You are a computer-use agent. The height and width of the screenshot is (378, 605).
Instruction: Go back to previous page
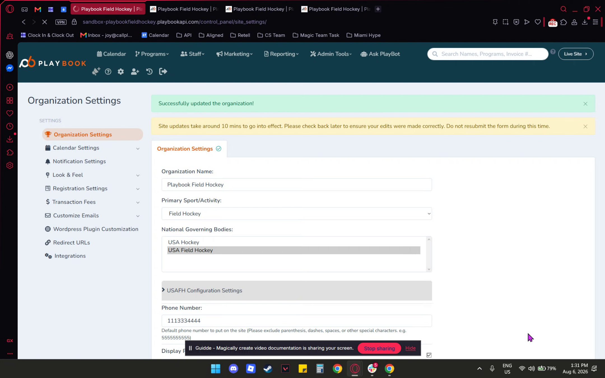click(24, 22)
